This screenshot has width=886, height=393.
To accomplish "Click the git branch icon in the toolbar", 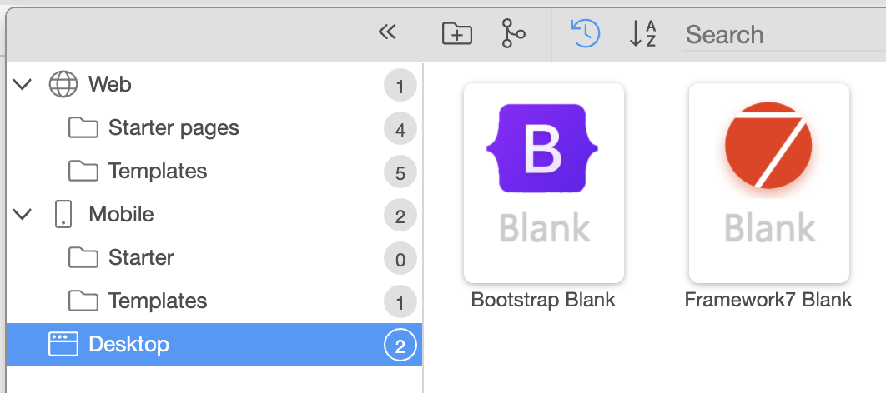I will [x=512, y=33].
